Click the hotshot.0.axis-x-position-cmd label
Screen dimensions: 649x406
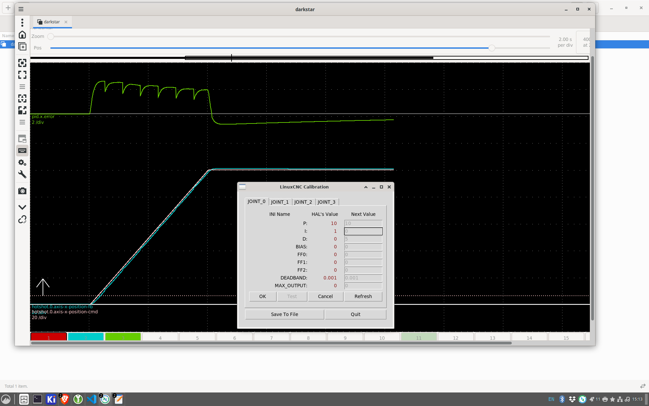[x=65, y=312]
